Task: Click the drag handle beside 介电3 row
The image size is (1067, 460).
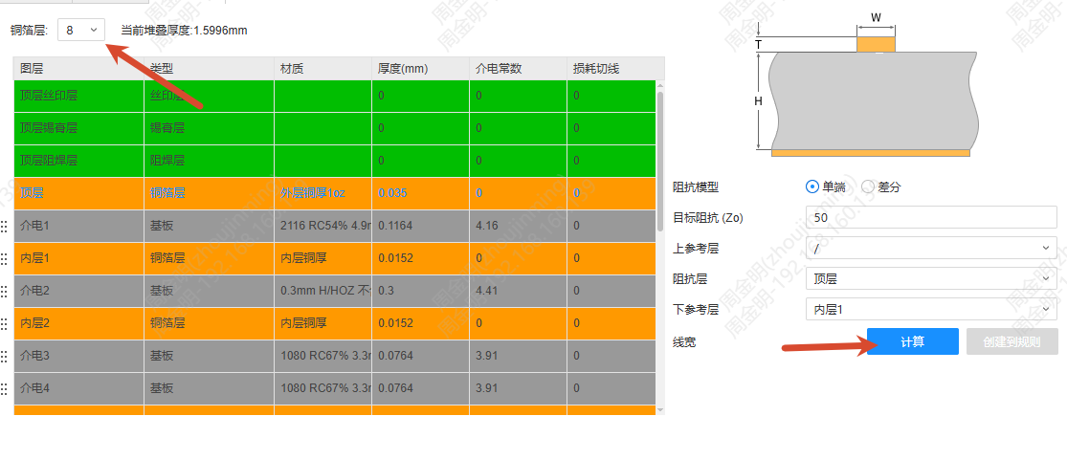Action: point(4,357)
